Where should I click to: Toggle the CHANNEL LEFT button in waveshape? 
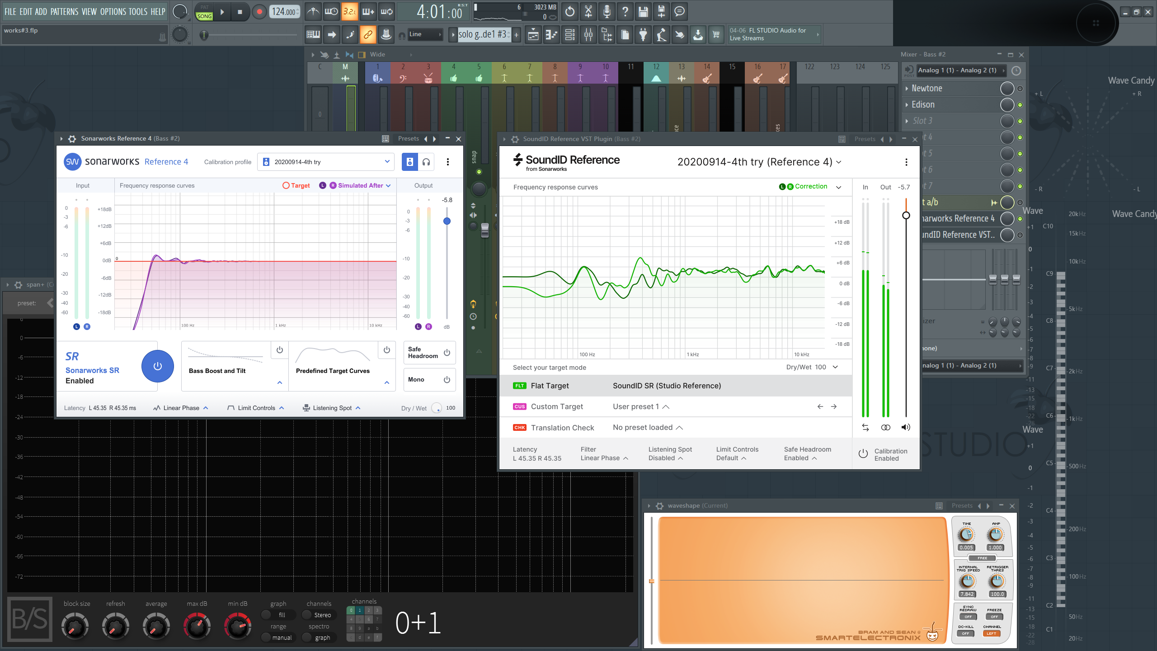point(992,633)
